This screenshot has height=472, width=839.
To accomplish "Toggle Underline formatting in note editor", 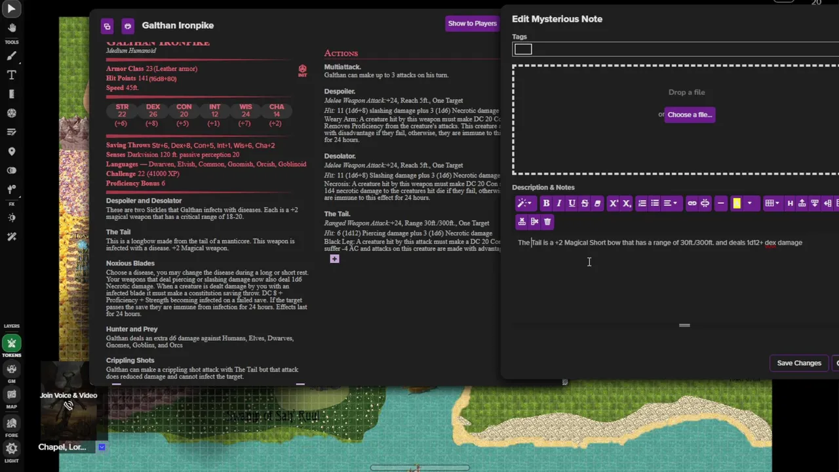I will pos(572,203).
